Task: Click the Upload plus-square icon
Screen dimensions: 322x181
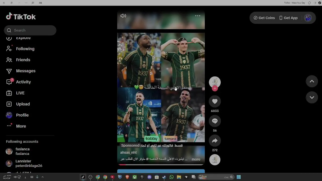Action: click(x=9, y=104)
